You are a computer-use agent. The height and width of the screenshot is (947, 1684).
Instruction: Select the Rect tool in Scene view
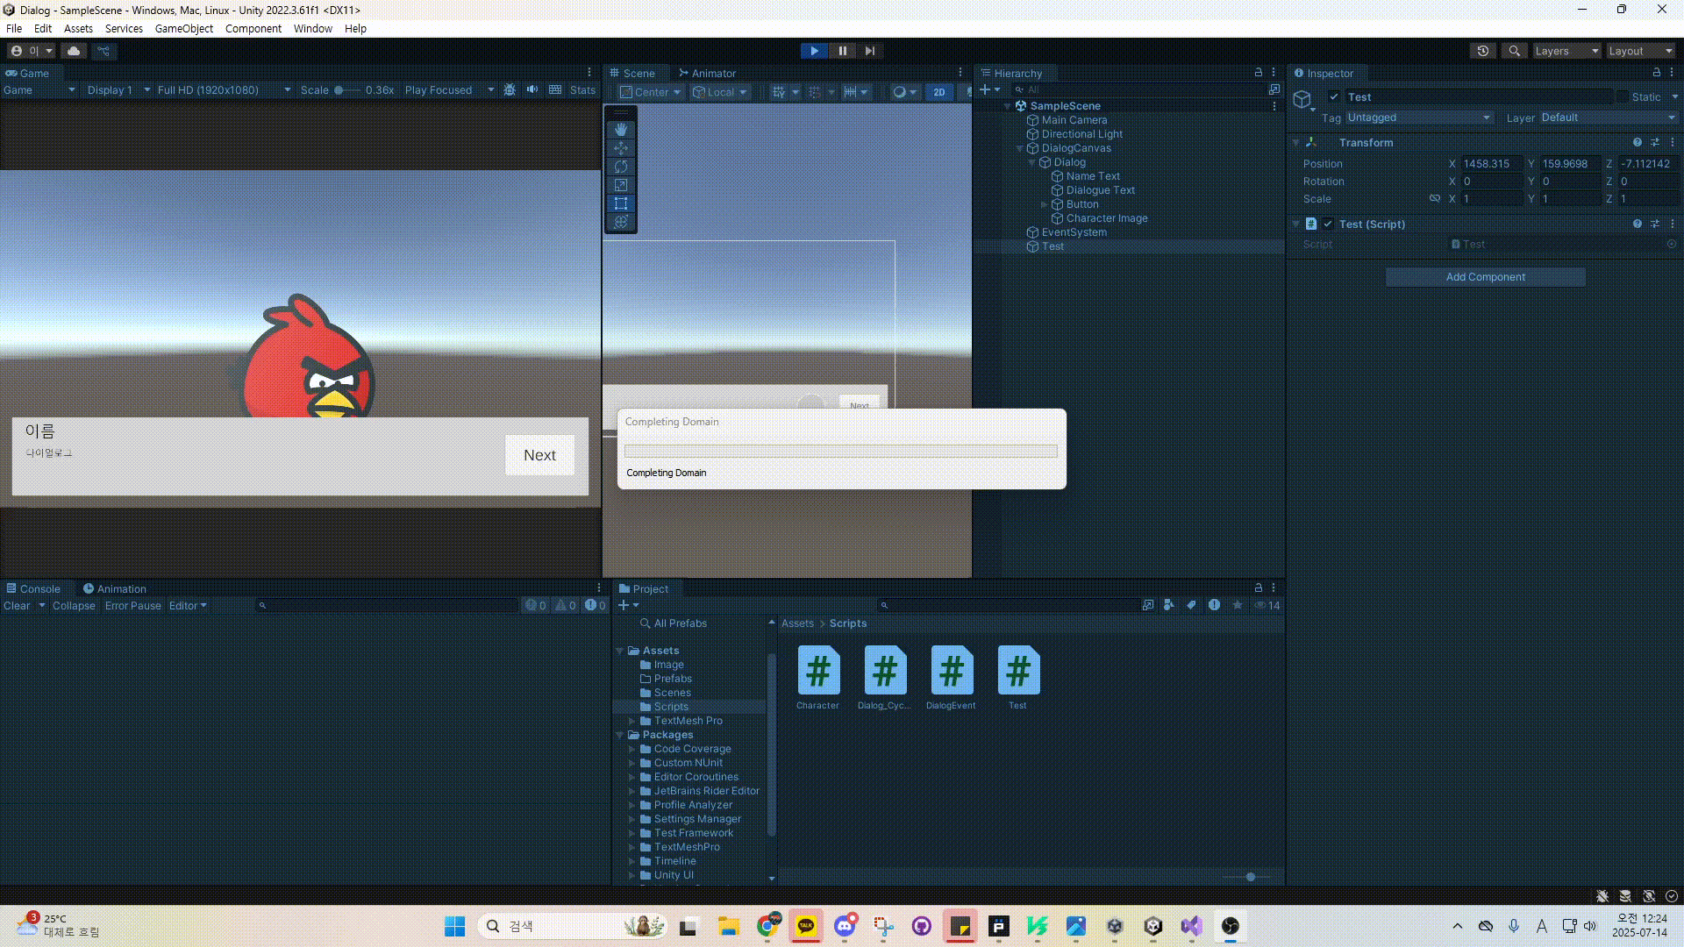click(621, 203)
